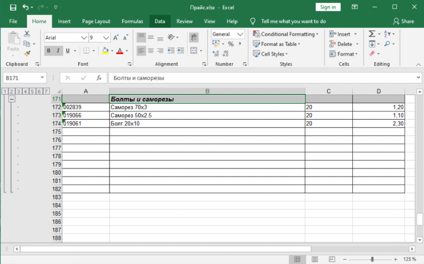Click the Cut scissors icon

click(27, 34)
